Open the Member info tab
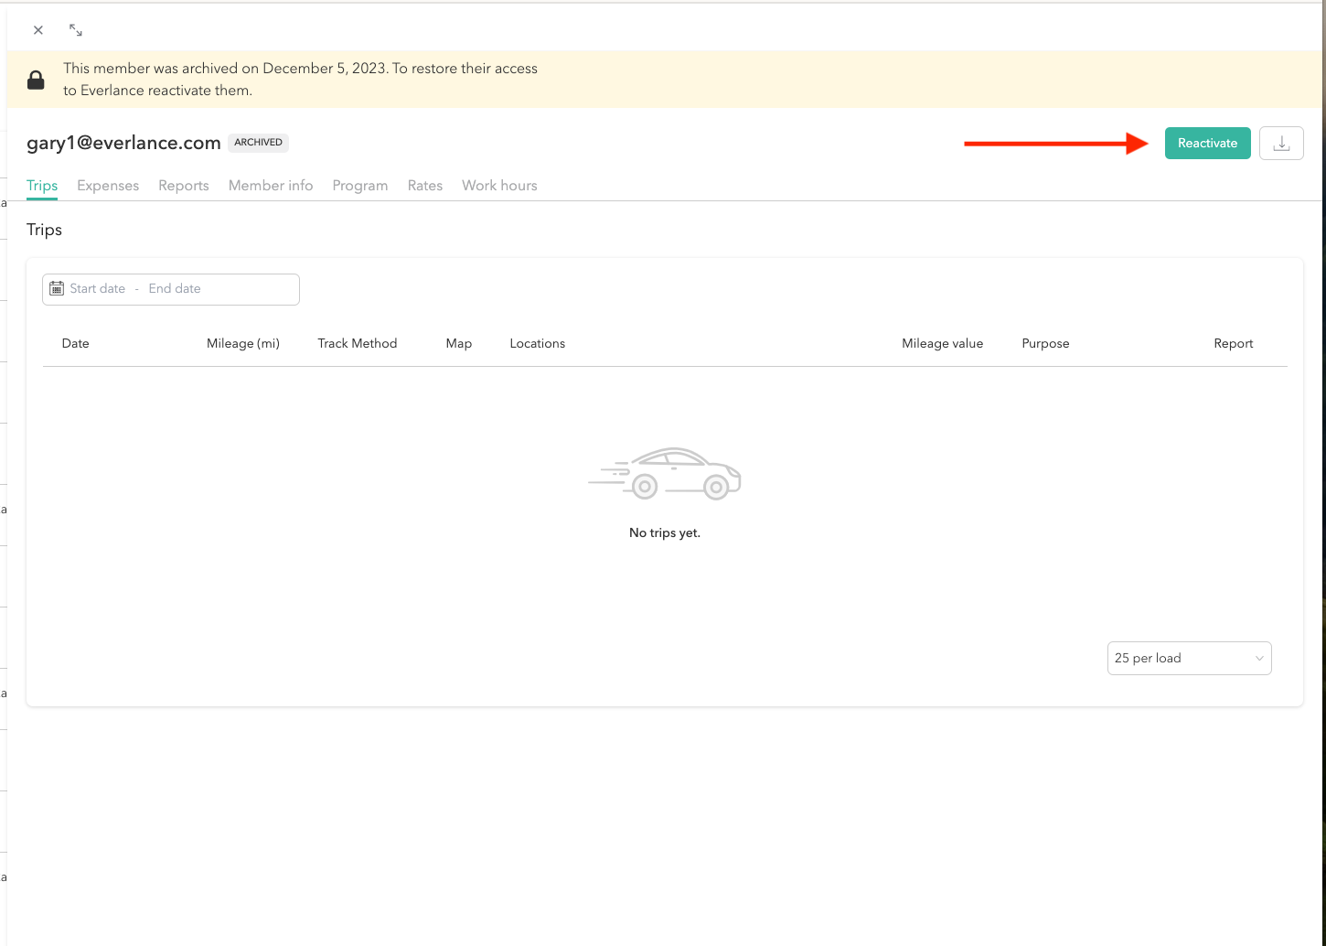 tap(271, 185)
